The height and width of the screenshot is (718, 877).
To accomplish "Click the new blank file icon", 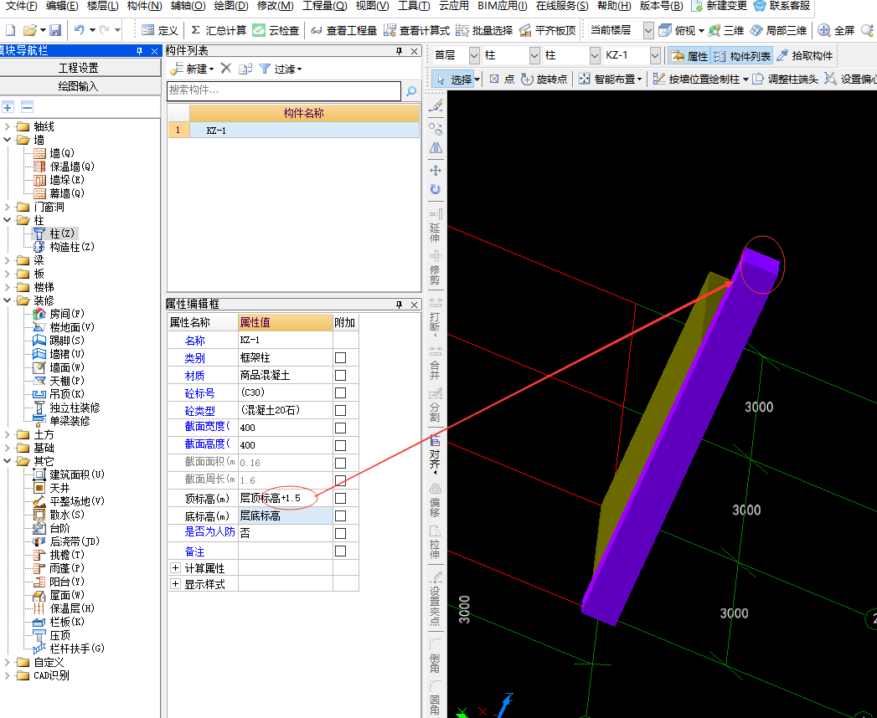I will (x=11, y=30).
